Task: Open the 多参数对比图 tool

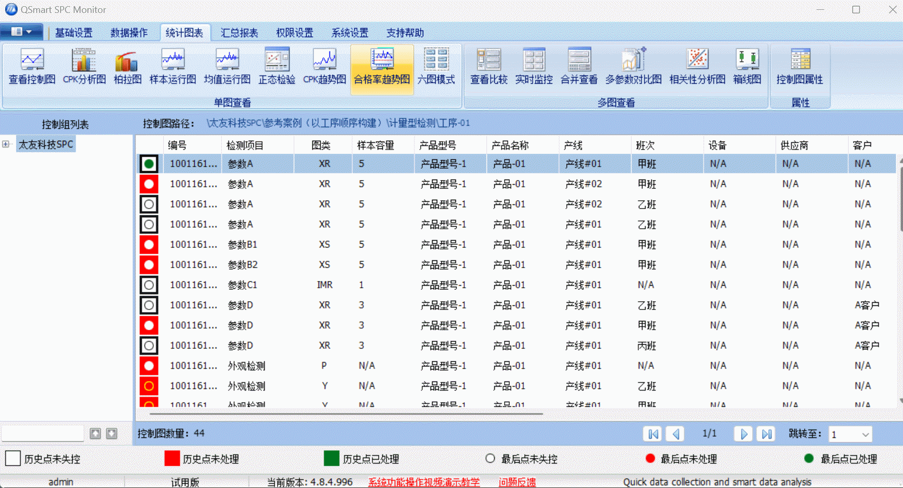Action: (633, 66)
